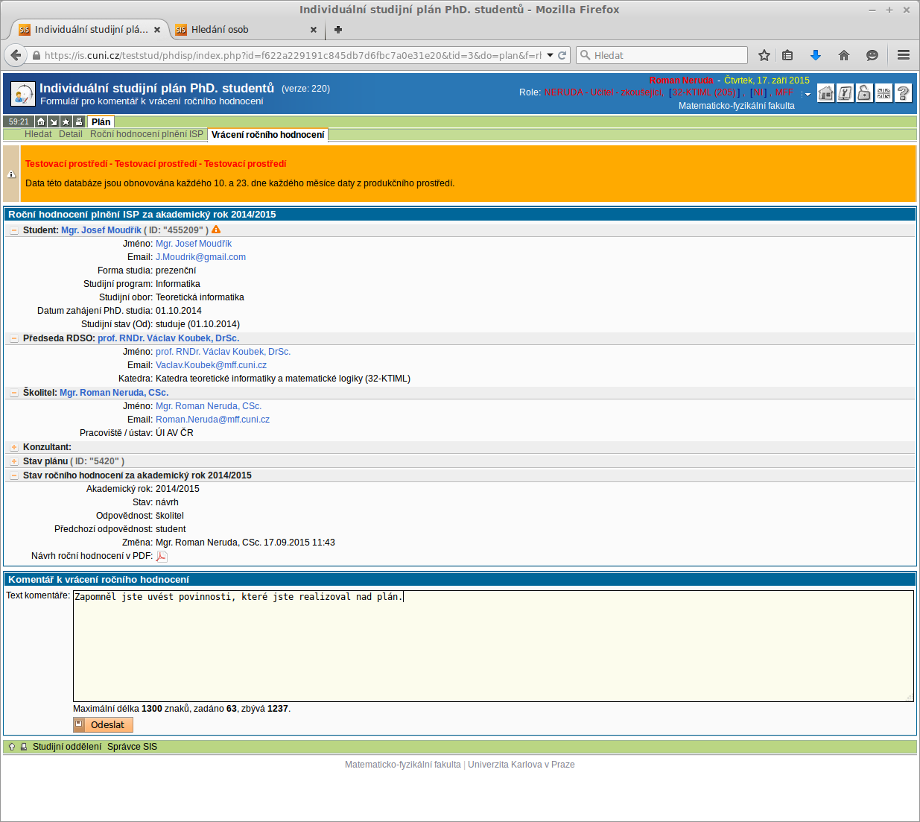Bookmark this page with the star icon
The height and width of the screenshot is (822, 920).
(x=764, y=55)
